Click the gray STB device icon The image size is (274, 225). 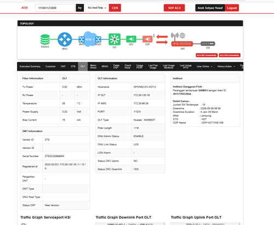click(208, 44)
